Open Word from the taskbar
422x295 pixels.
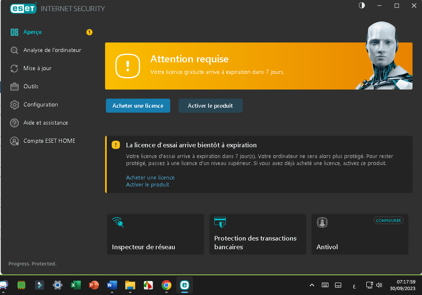tap(112, 285)
